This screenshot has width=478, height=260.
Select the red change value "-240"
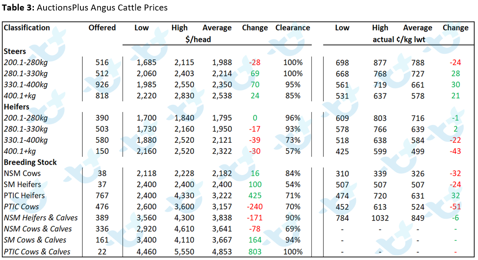click(255, 207)
